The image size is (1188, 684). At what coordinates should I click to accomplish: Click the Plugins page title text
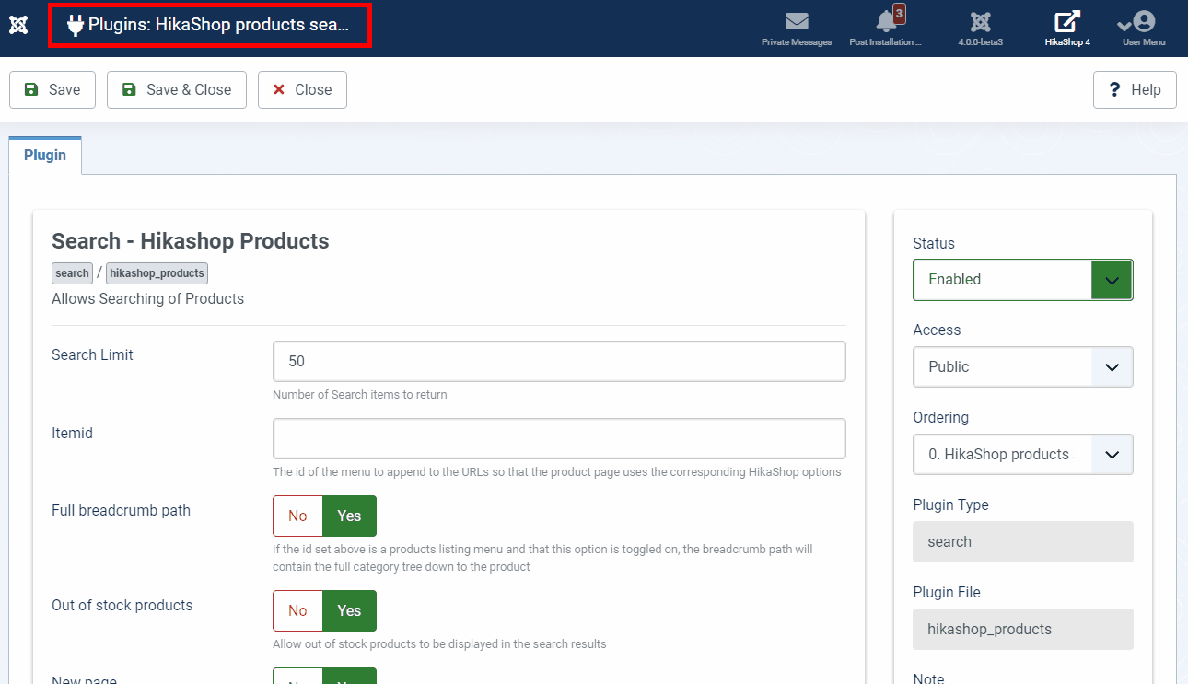point(219,25)
